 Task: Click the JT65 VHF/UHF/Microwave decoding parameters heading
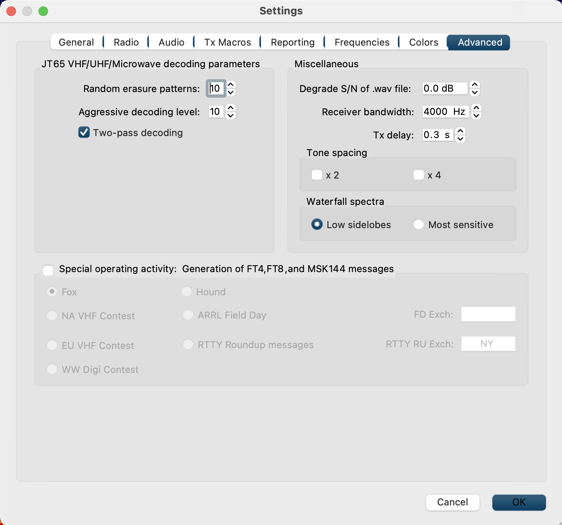(151, 64)
